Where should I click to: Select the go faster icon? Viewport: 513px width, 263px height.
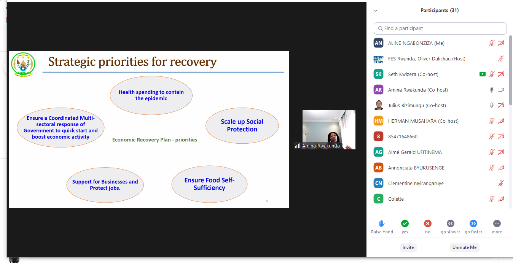pos(473,223)
